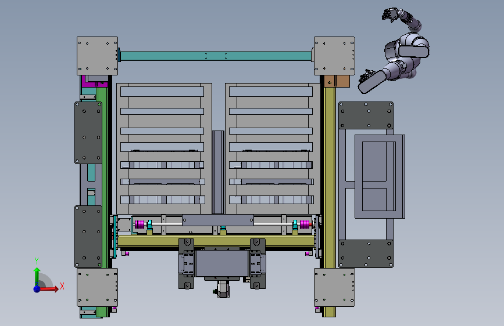Click the red X axis arrow of the triad
The height and width of the screenshot is (326, 504).
click(x=51, y=289)
